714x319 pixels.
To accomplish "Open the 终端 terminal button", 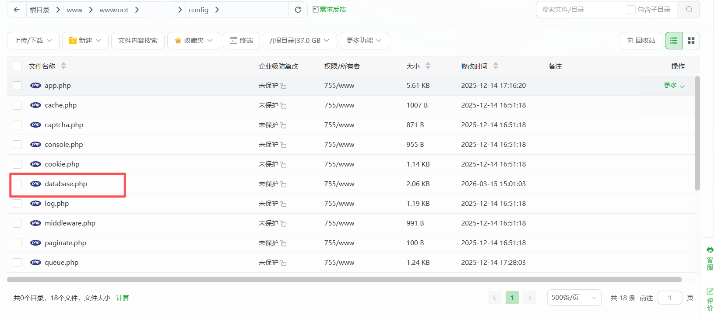I will pyautogui.click(x=242, y=41).
